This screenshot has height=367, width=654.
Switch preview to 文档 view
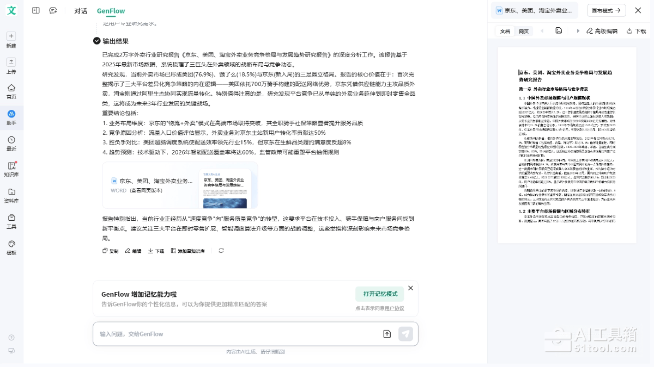pos(505,32)
